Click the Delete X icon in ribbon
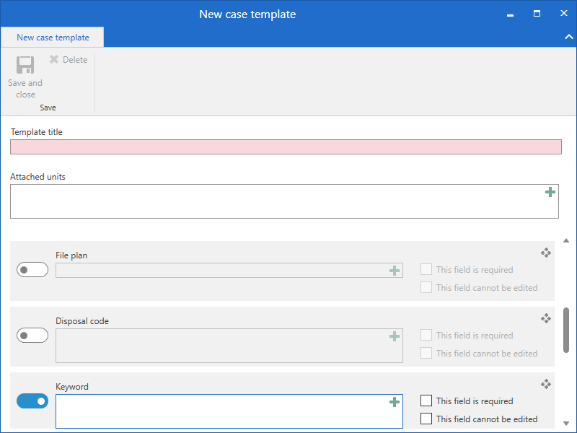 [x=54, y=60]
